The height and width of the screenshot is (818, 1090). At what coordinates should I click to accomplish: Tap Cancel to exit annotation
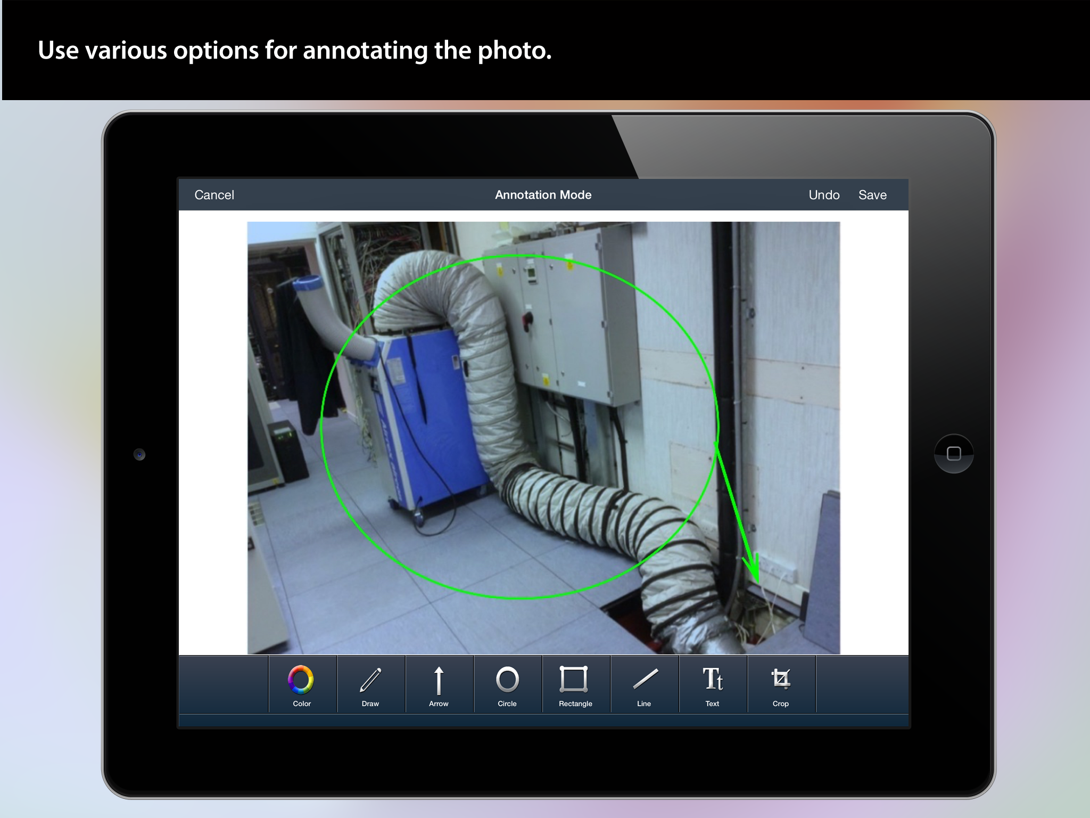(214, 195)
